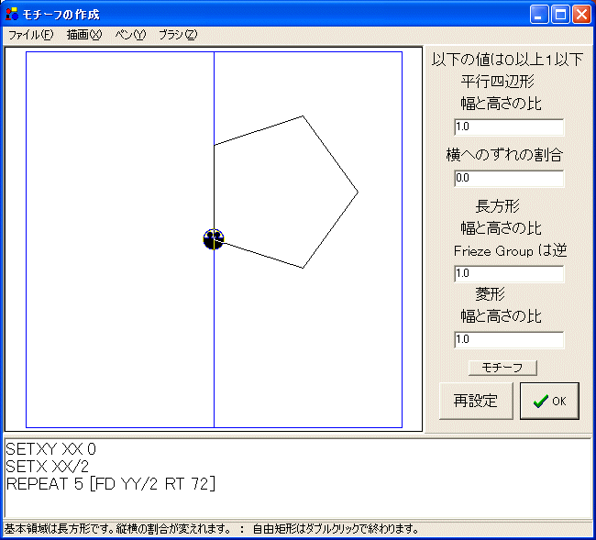Click the SETXY XX 0 command line

51,449
